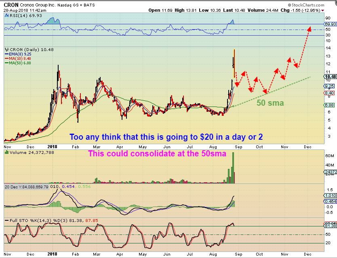Select the Volume 24.4M header value
This screenshot has height=258, width=337.
pos(263,10)
